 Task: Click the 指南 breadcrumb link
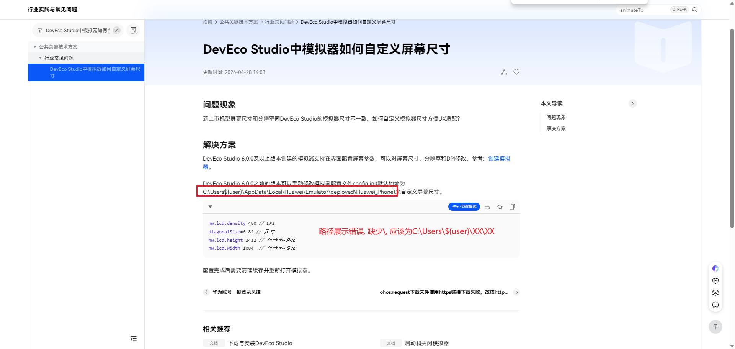tap(207, 22)
